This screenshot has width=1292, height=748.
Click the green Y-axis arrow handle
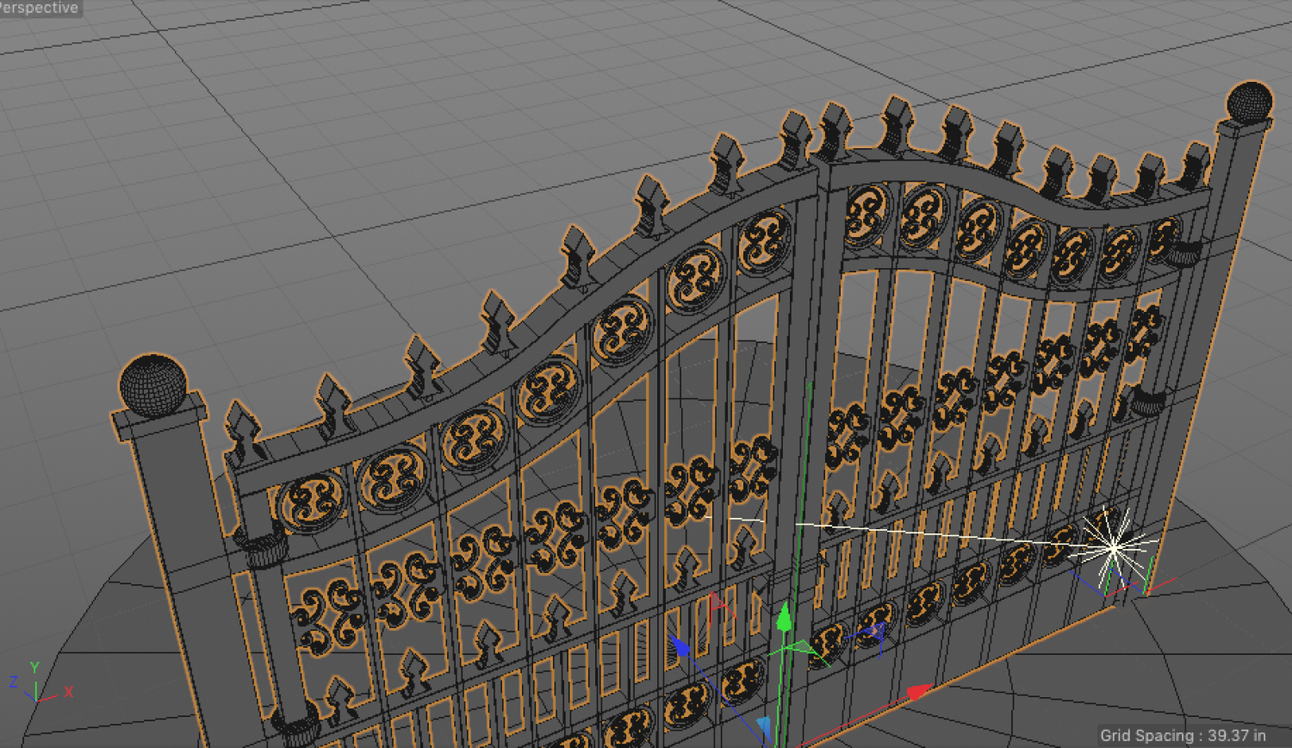coord(785,618)
